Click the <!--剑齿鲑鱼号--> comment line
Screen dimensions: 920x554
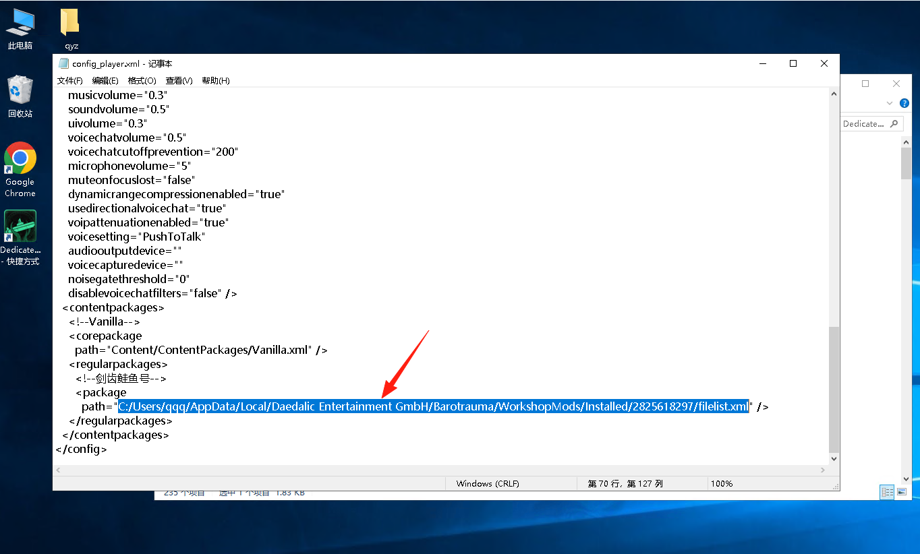click(121, 378)
